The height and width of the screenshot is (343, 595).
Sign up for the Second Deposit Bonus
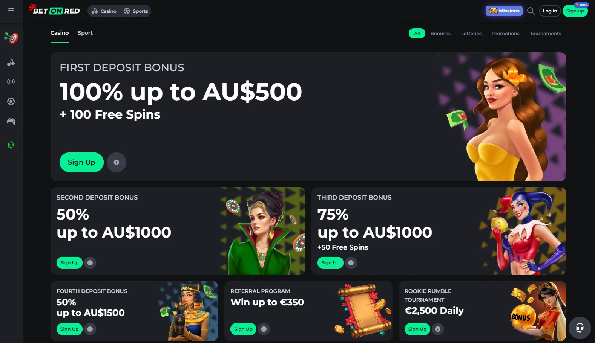point(69,263)
